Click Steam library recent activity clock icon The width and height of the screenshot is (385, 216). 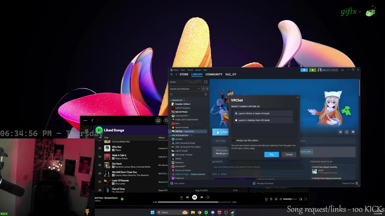(203, 89)
